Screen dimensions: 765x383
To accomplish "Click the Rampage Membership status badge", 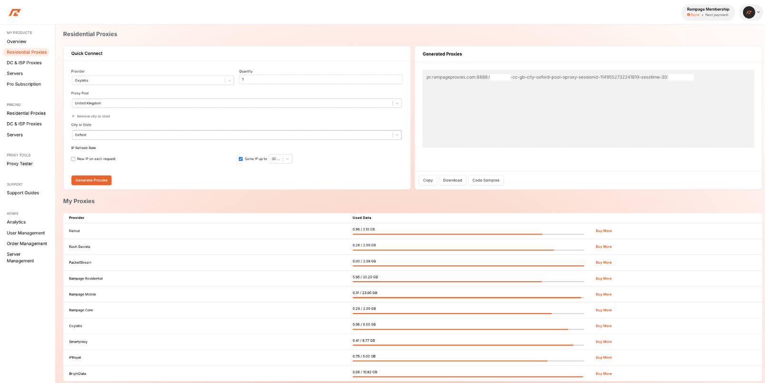I will [x=708, y=12].
